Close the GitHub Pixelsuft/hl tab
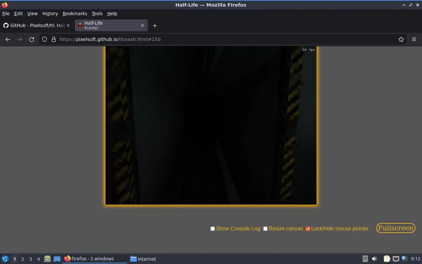 68,25
